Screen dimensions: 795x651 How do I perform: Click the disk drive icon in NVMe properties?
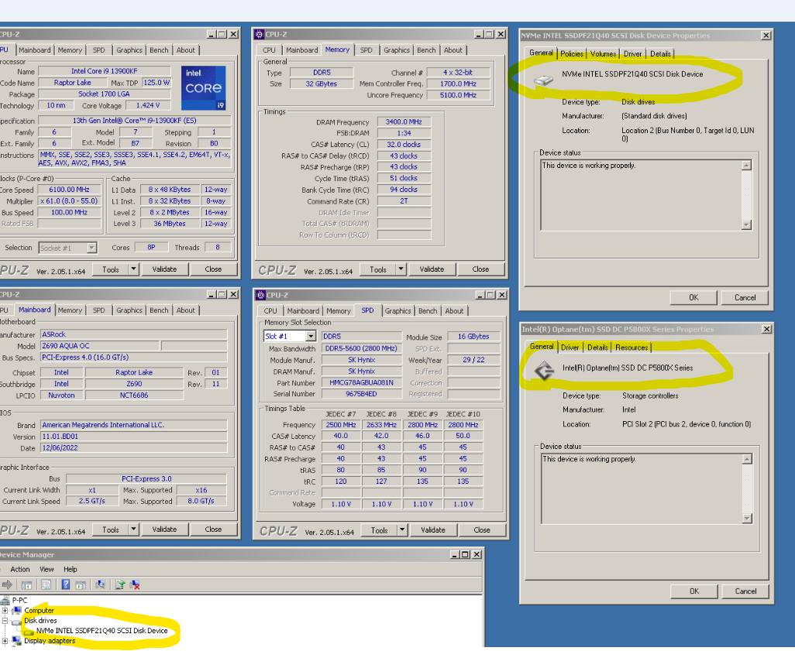pyautogui.click(x=543, y=80)
